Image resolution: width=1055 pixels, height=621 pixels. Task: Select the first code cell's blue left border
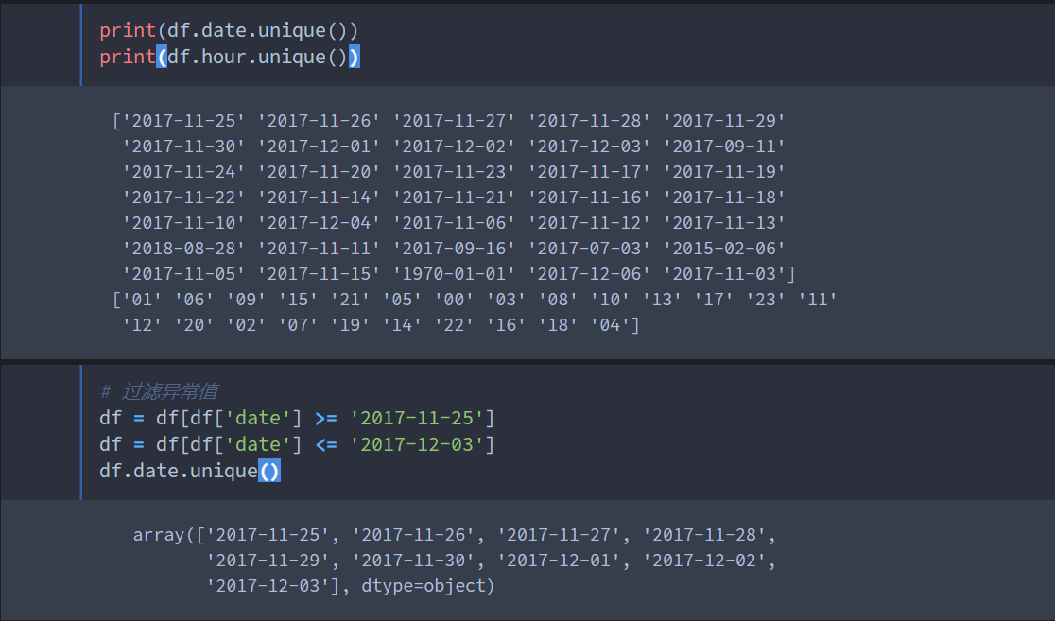coord(80,44)
